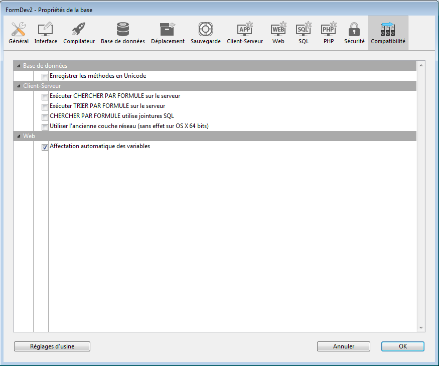Open the Client-Serveur APP icon
This screenshot has width=439, height=366.
pyautogui.click(x=245, y=29)
